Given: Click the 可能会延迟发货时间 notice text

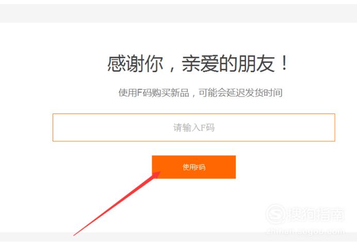Looking at the screenshot, I should point(240,93).
